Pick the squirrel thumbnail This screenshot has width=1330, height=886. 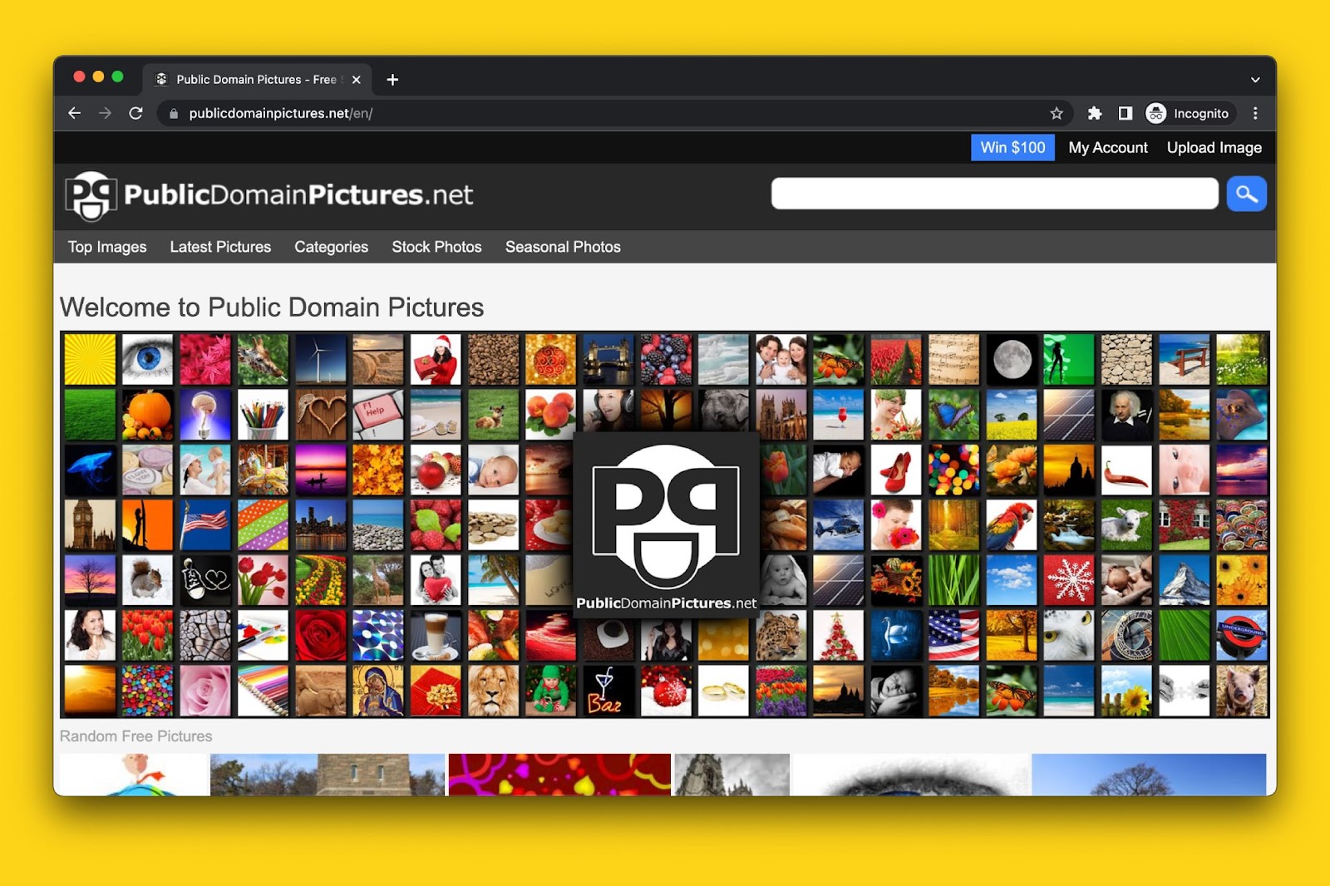click(148, 580)
